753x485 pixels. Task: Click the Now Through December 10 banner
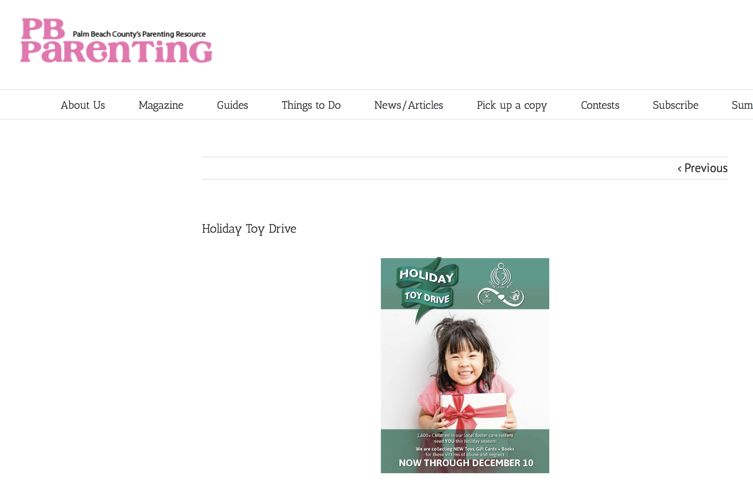(x=466, y=463)
